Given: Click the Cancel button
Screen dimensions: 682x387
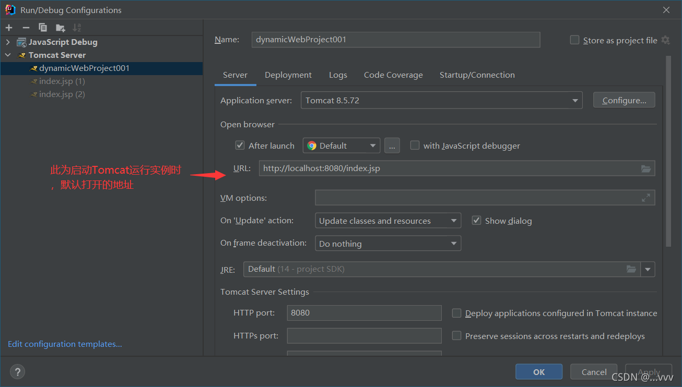Looking at the screenshot, I should point(594,372).
